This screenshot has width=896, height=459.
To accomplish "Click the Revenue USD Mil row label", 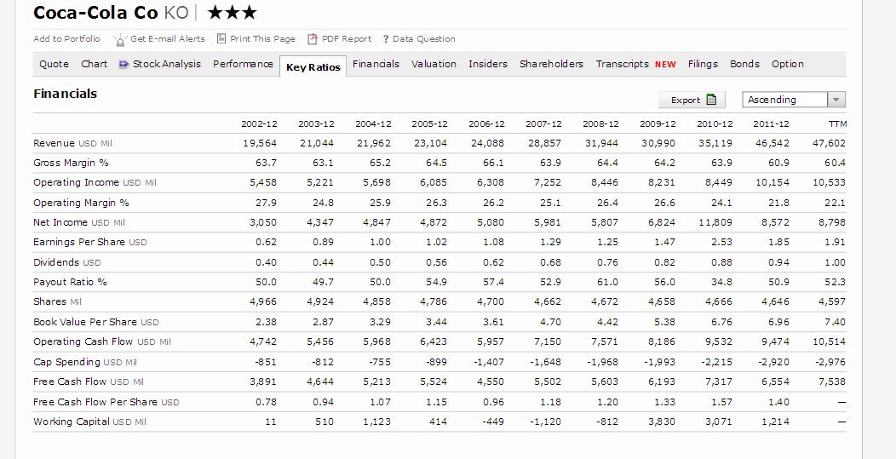I will (x=72, y=143).
